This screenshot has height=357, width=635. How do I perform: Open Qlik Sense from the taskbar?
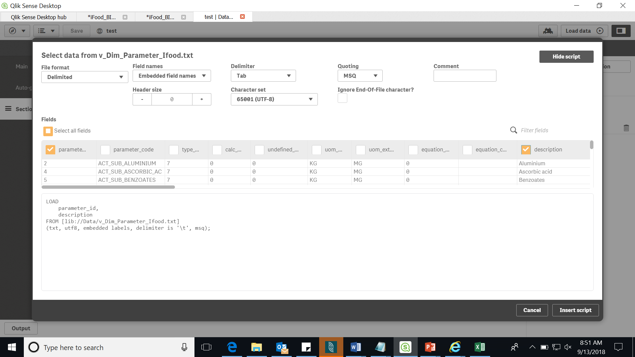(x=405, y=347)
